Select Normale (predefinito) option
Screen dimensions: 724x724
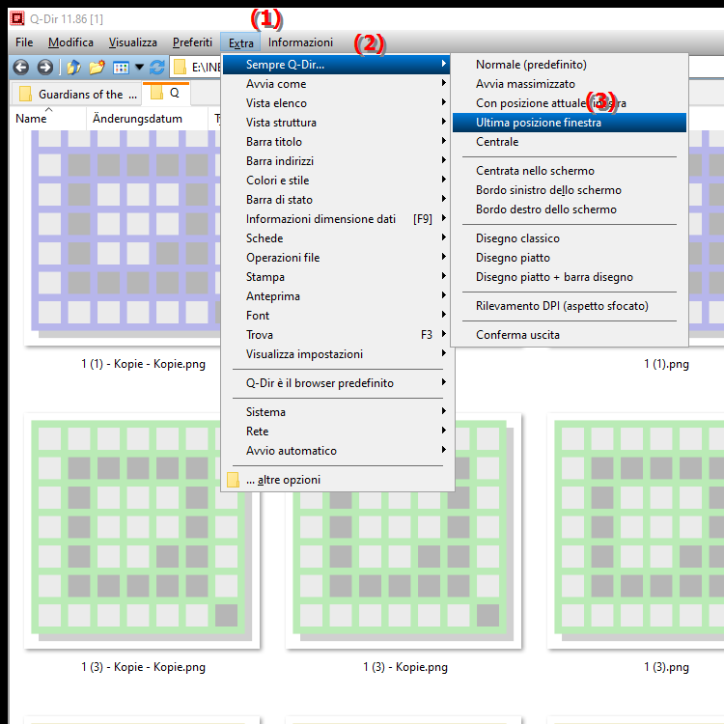pyautogui.click(x=569, y=65)
